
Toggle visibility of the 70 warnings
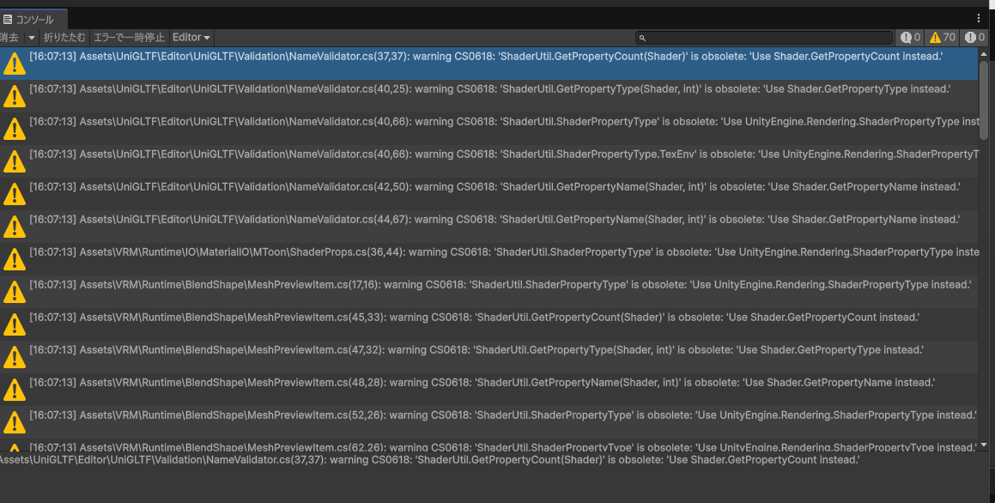tap(942, 38)
